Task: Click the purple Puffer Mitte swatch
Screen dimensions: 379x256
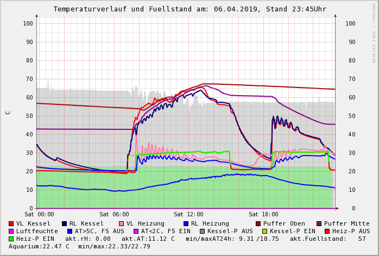Action: click(319, 223)
